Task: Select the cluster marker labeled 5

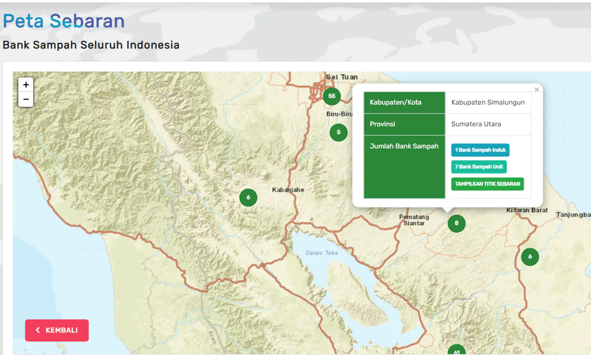Action: tap(338, 133)
